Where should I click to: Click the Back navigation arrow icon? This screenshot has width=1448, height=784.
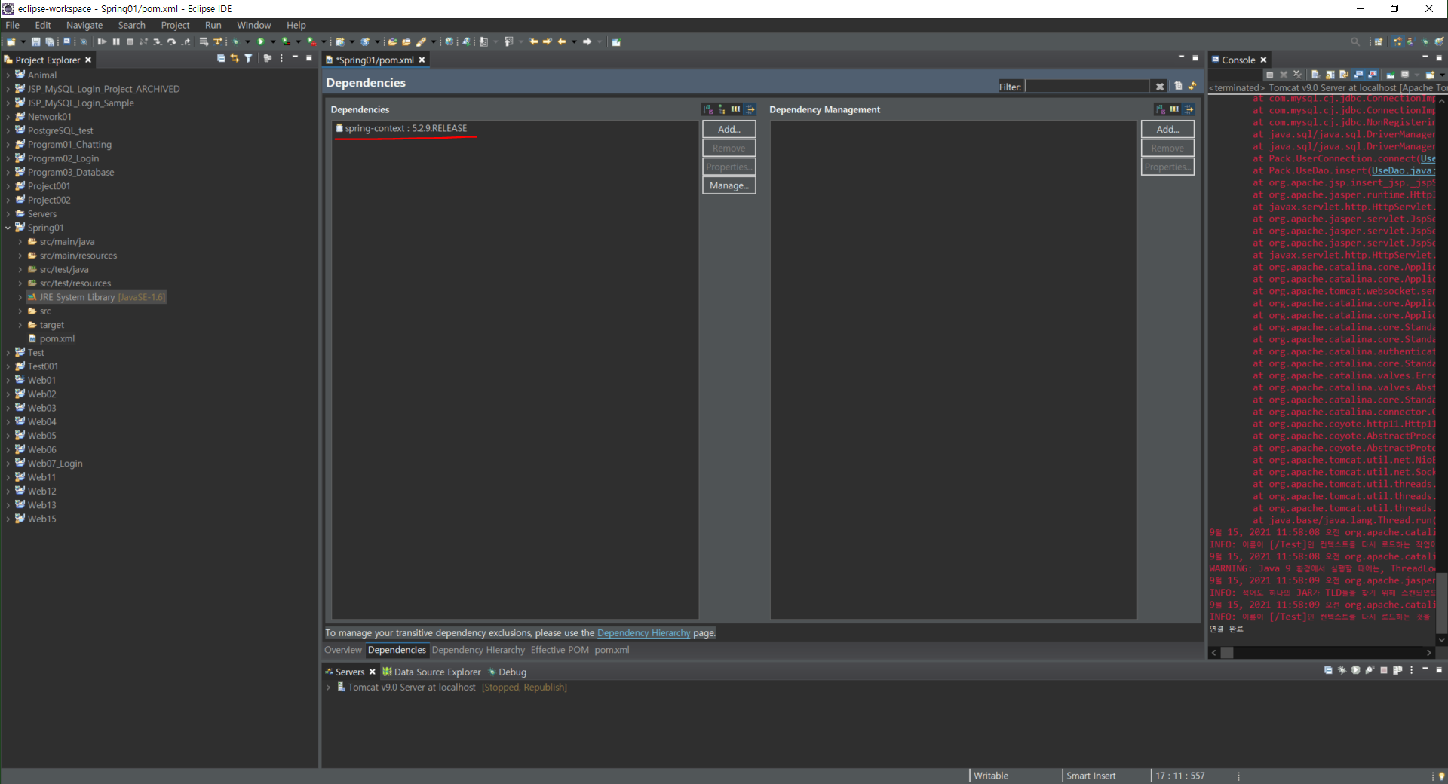pos(562,42)
